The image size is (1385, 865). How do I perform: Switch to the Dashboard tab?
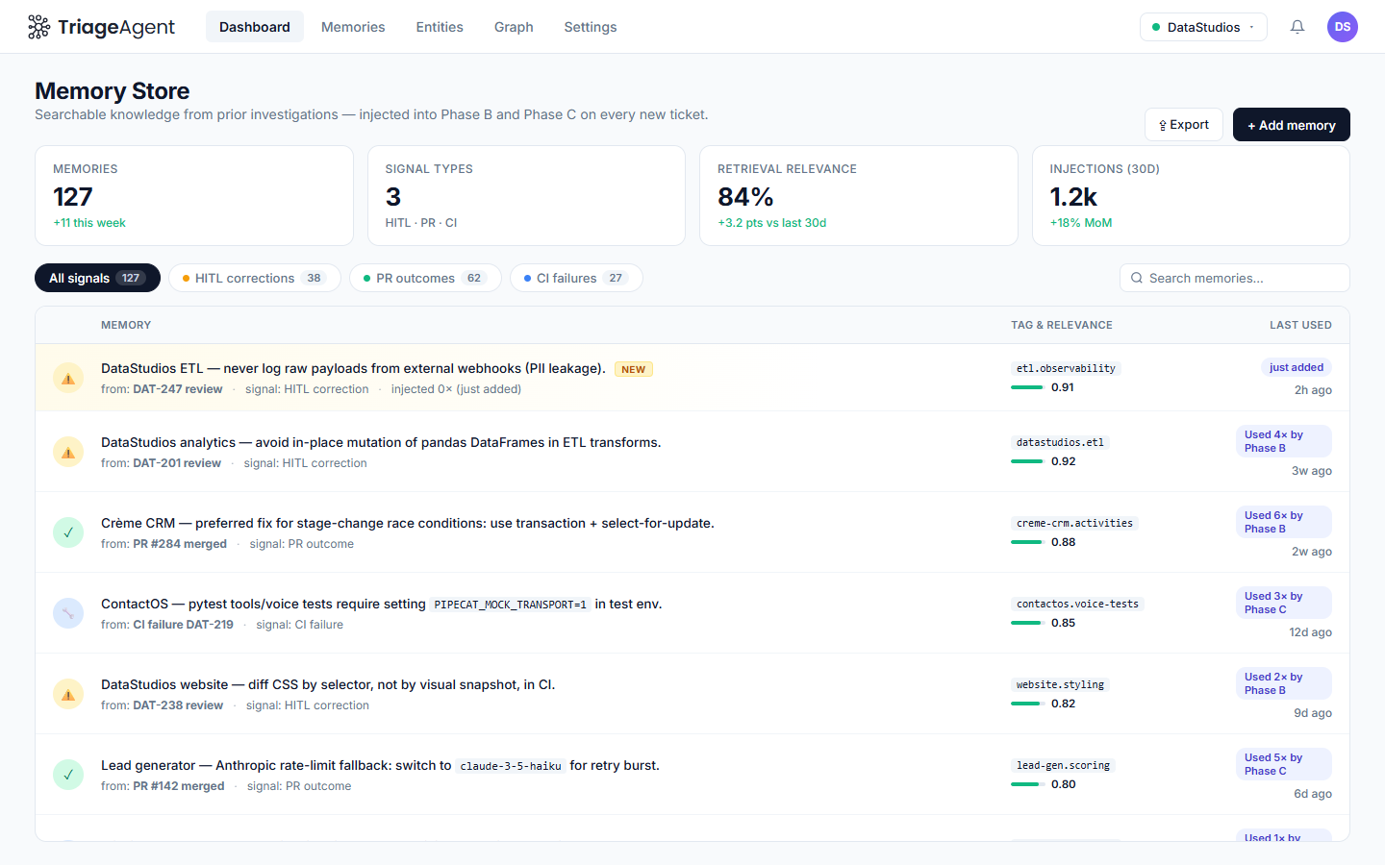255,27
